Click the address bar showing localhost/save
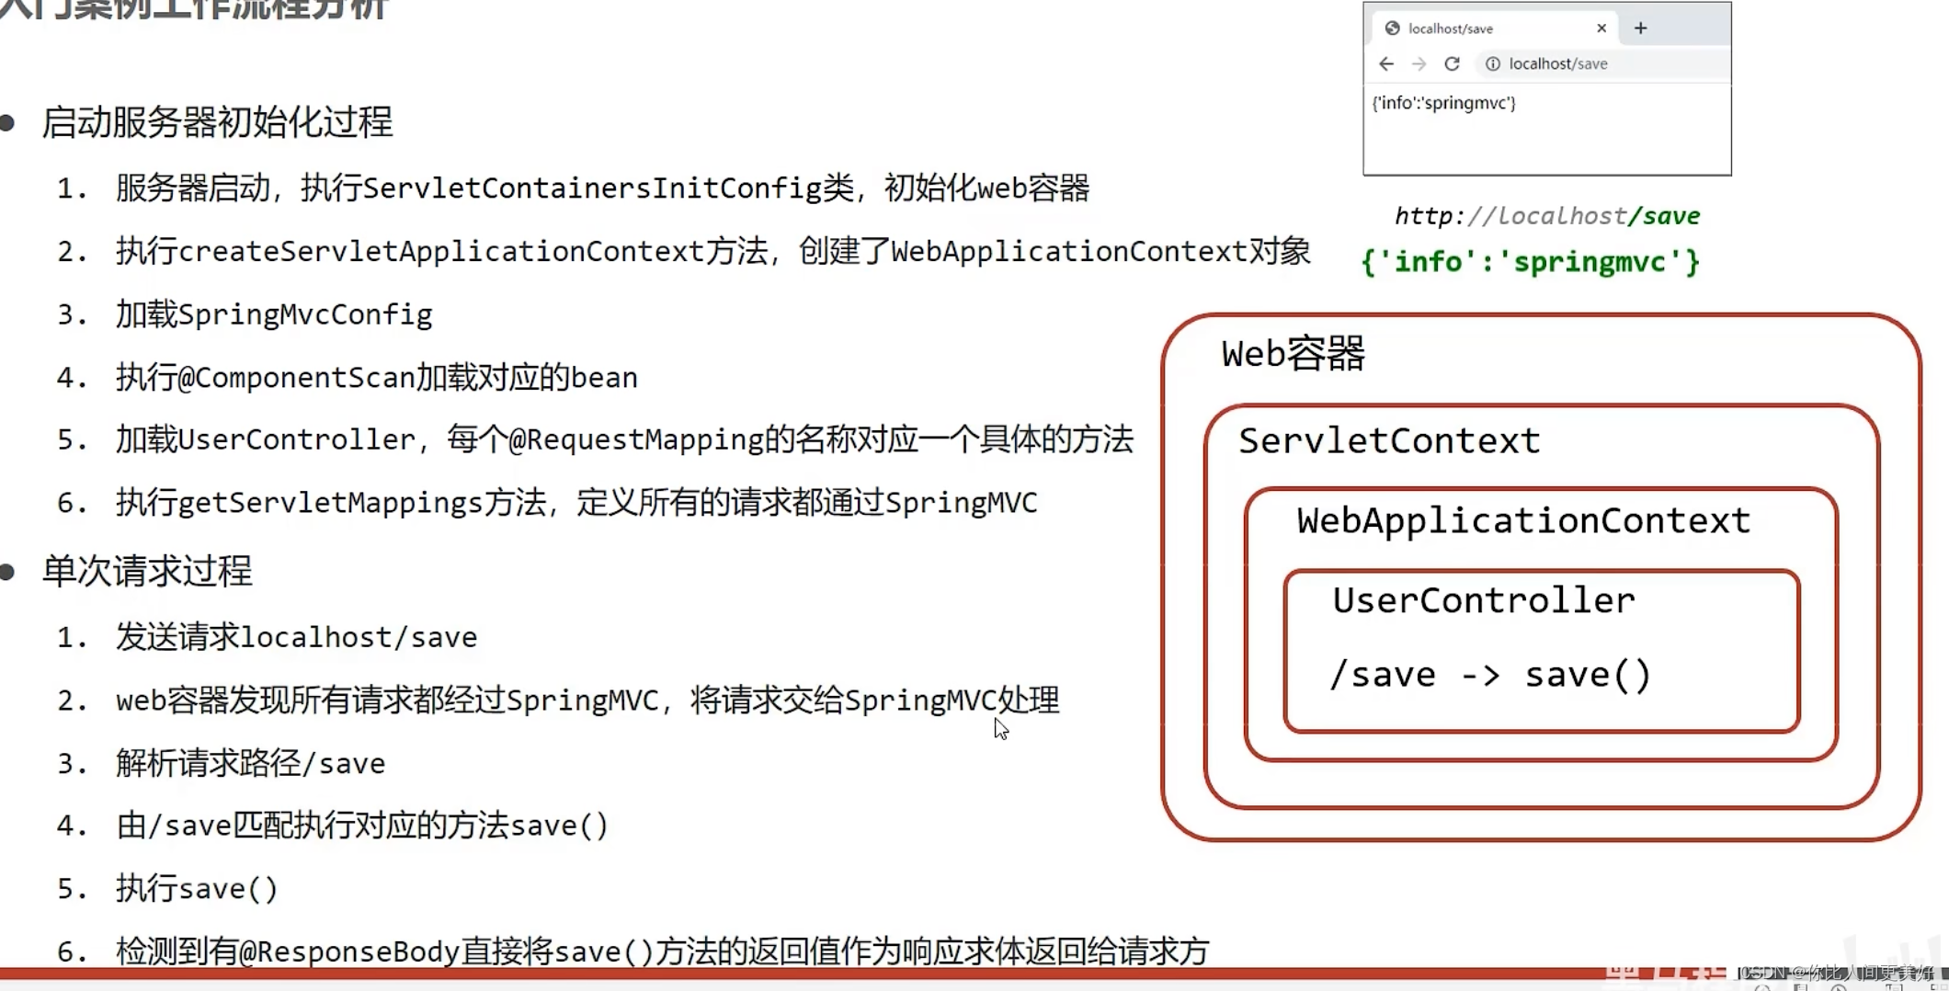Viewport: 1949px width, 991px height. [1559, 63]
